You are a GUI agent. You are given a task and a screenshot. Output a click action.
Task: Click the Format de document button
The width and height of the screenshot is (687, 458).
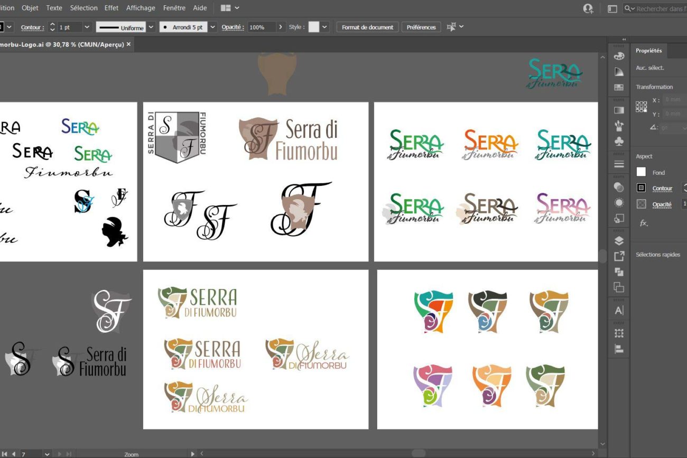click(x=367, y=27)
